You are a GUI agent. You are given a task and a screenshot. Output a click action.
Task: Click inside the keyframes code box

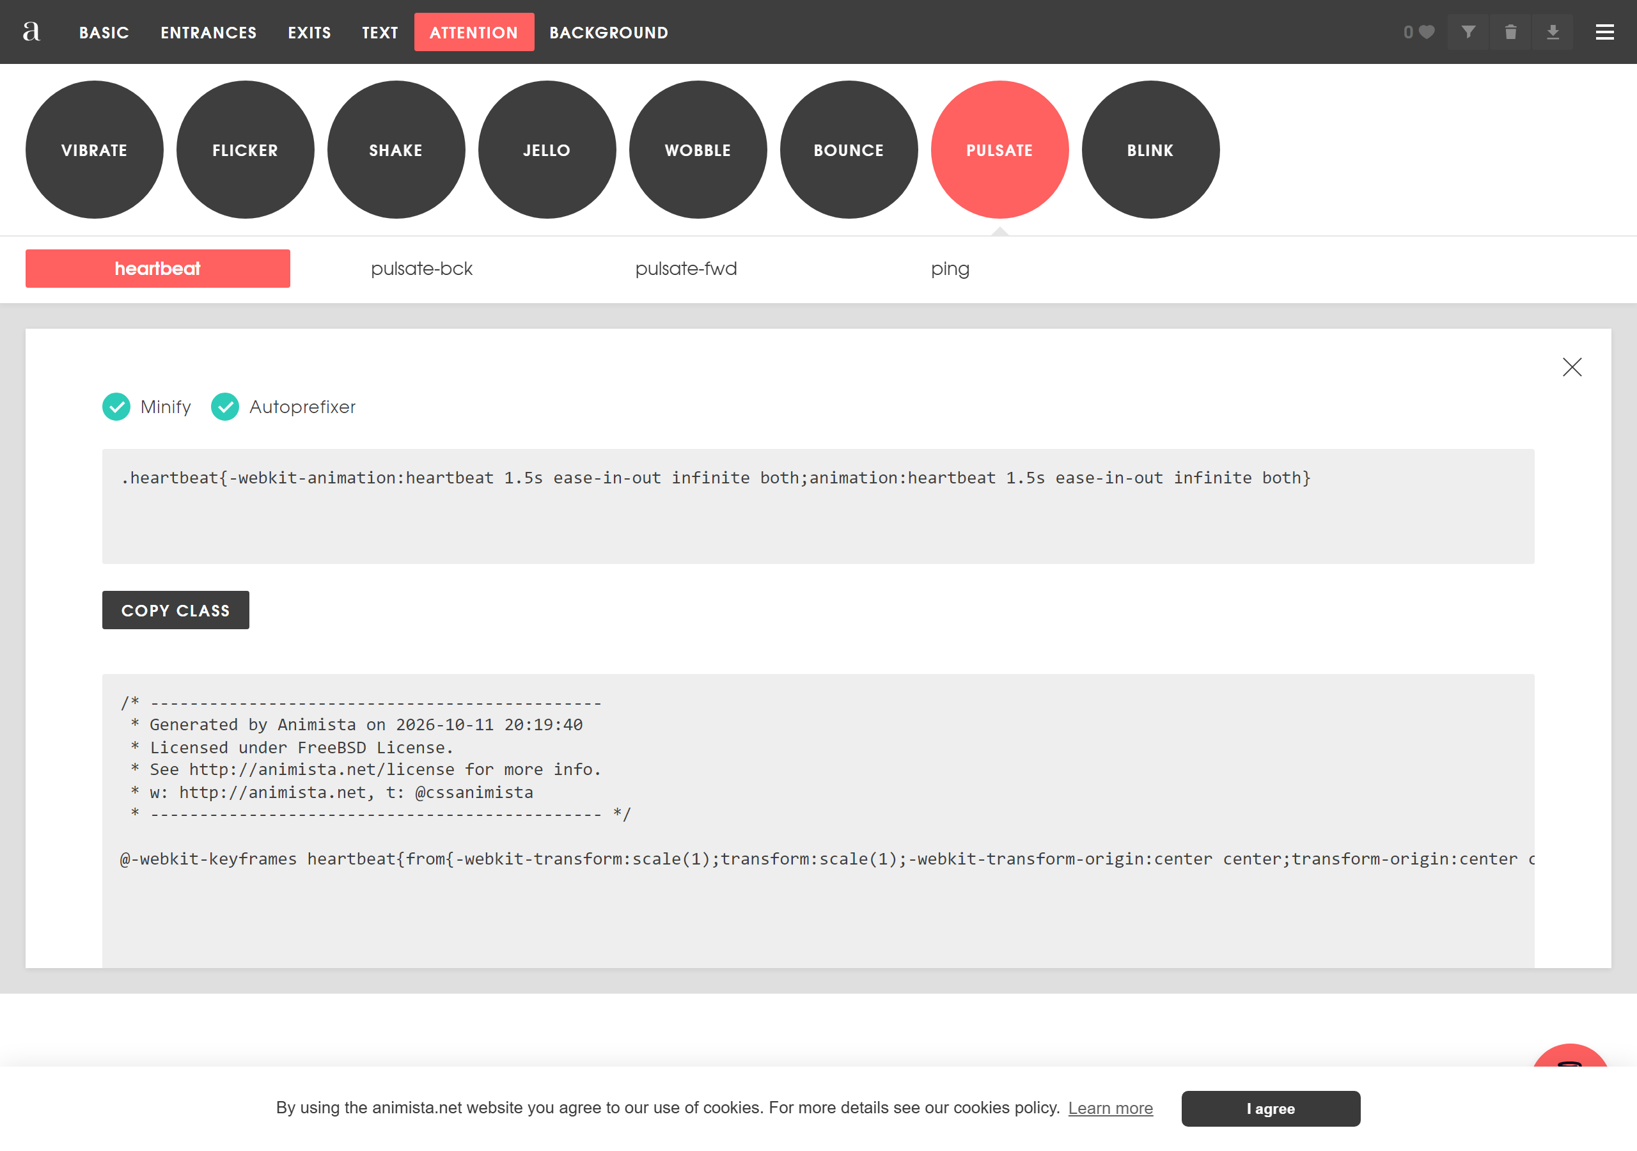pos(818,820)
